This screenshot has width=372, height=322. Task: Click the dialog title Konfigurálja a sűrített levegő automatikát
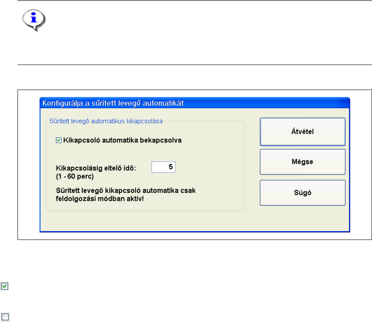coord(113,103)
